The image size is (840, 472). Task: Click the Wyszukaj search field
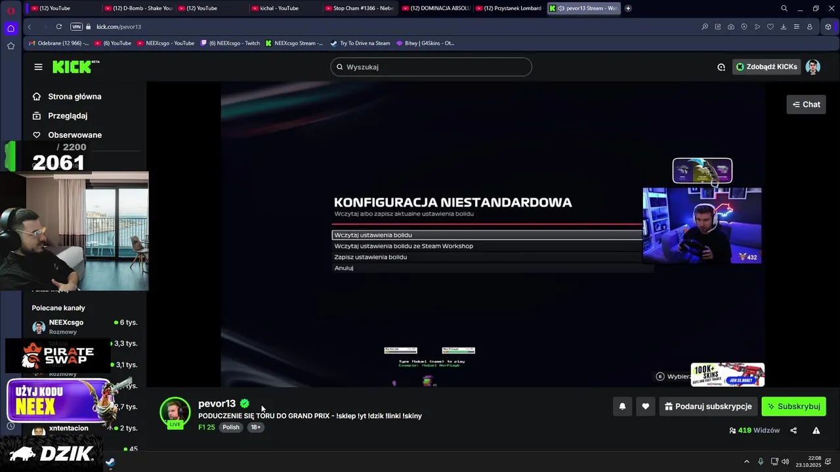(x=431, y=67)
